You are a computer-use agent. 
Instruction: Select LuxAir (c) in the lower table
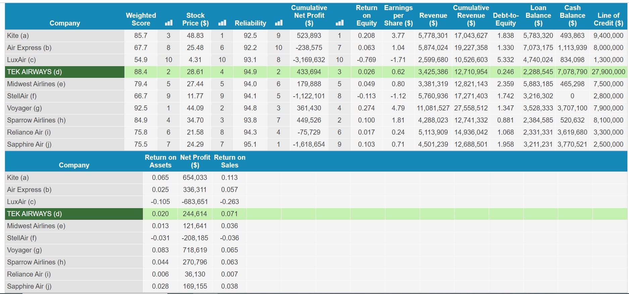(x=21, y=202)
